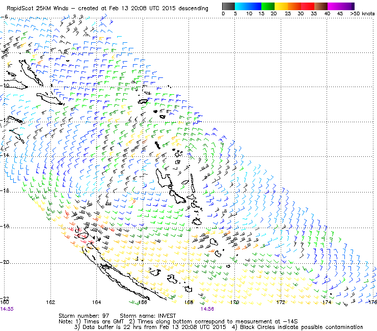This screenshot has height=331, width=377.
Task: Click the legend scale number "25"
Action: 288,13
